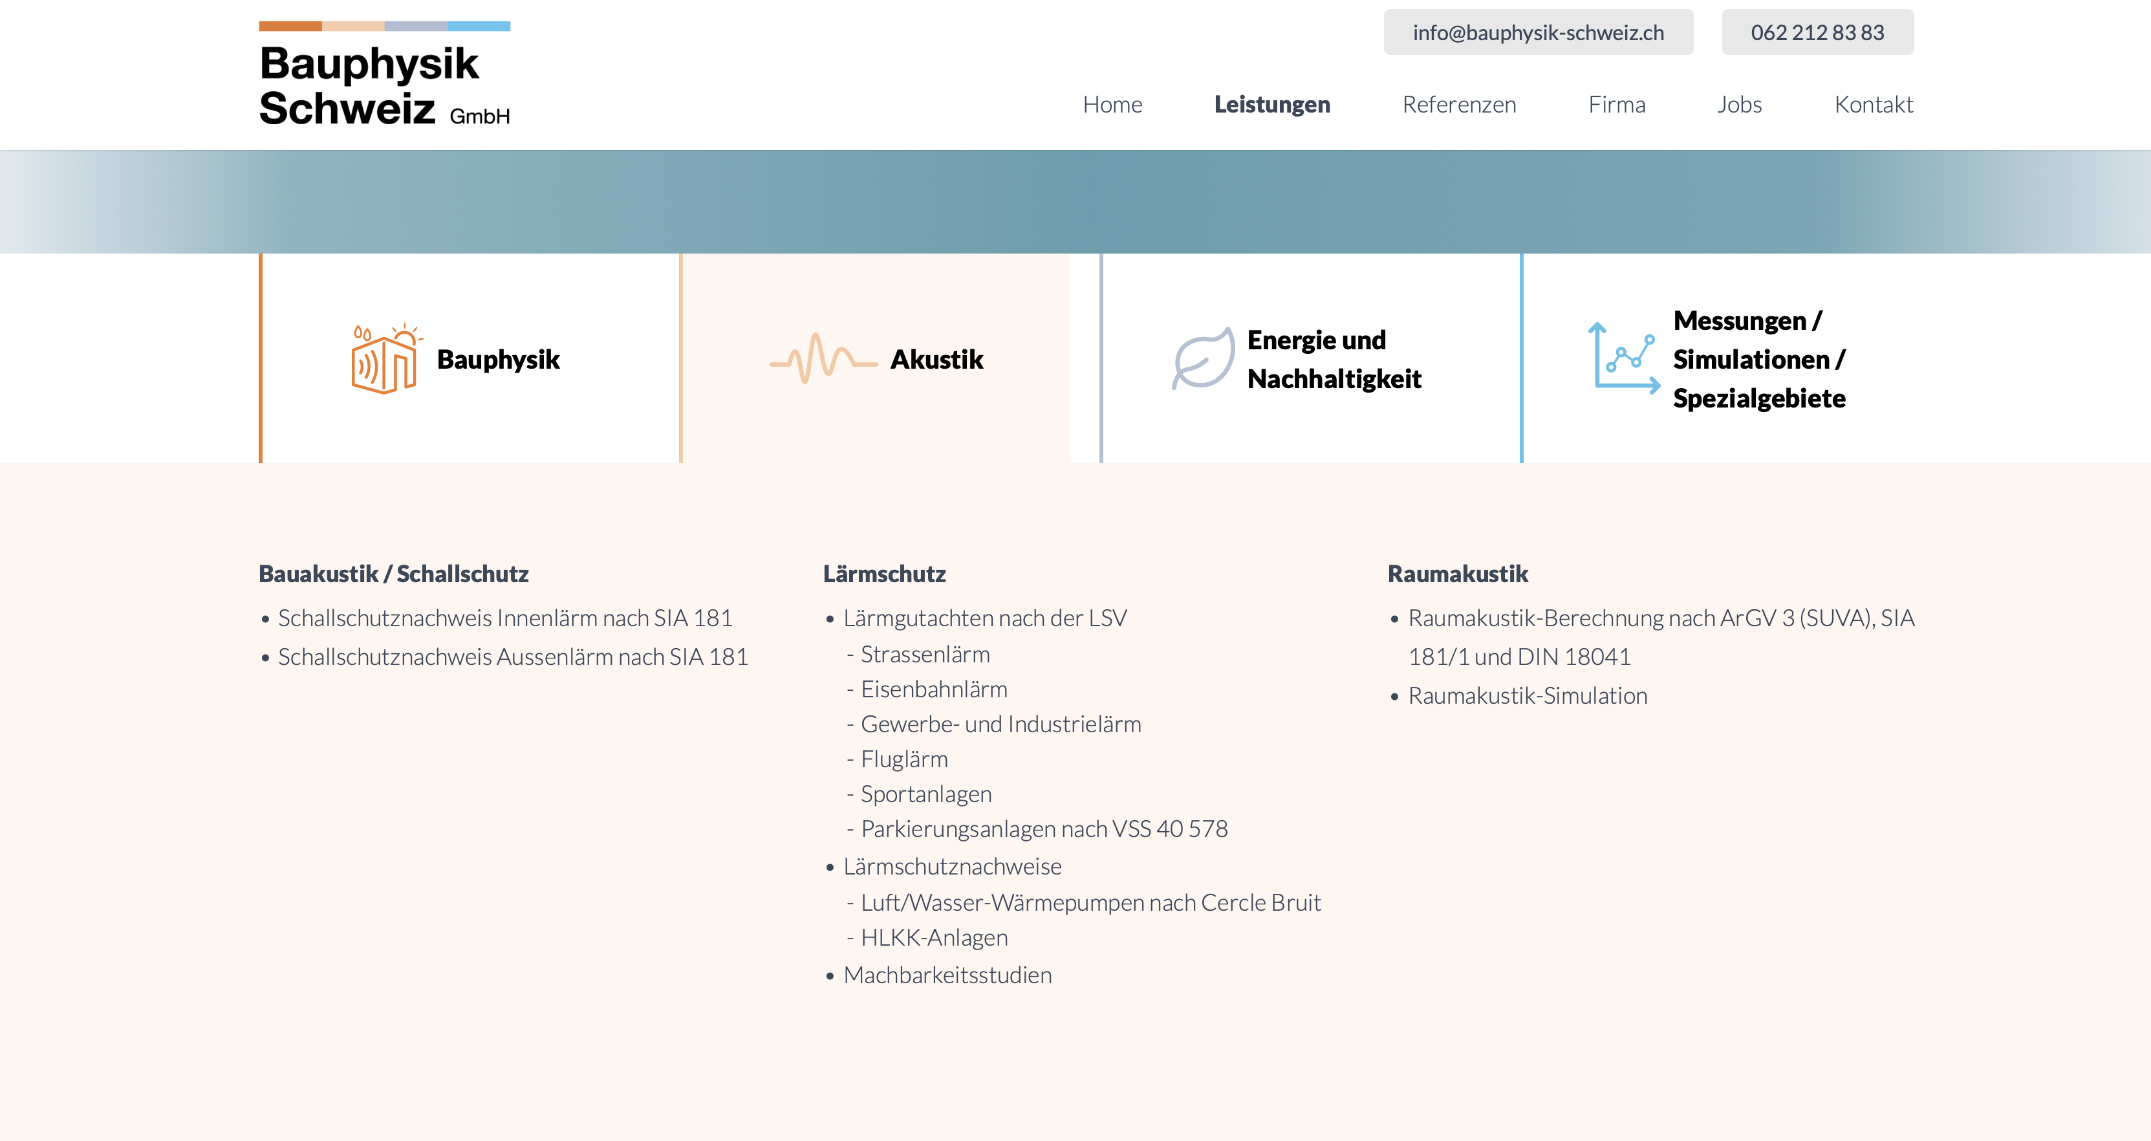Click Lärmgutachten nach der LSV item
2151x1141 pixels.
986,618
